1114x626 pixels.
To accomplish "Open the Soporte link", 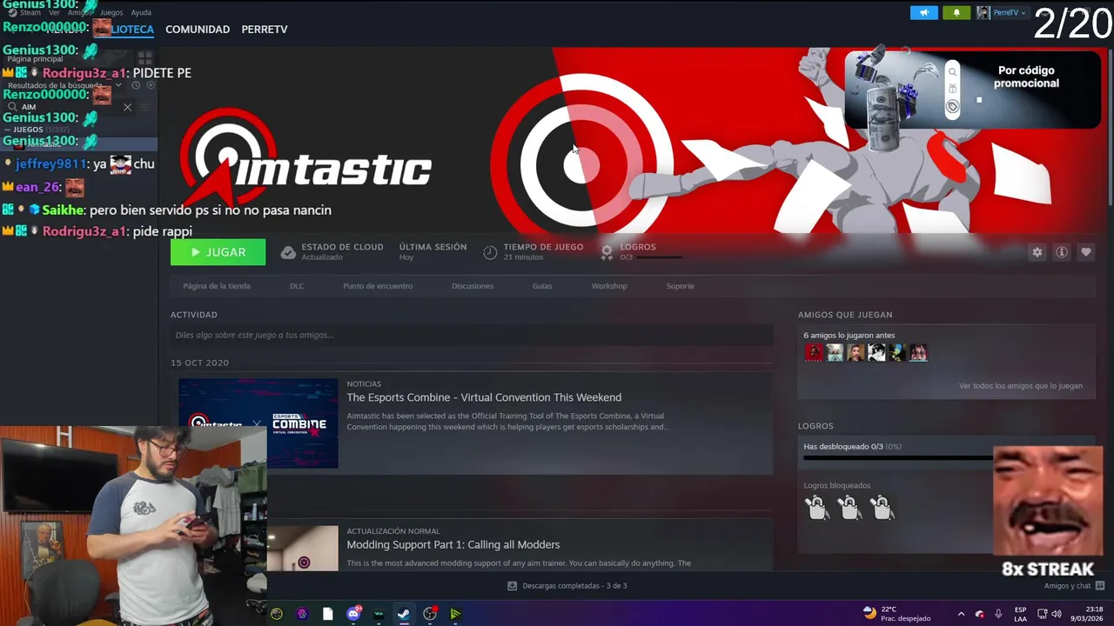I will (681, 286).
